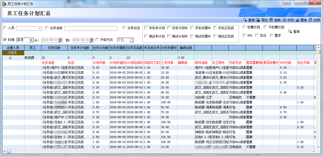Click into the 任务名称 text field

point(91,28)
